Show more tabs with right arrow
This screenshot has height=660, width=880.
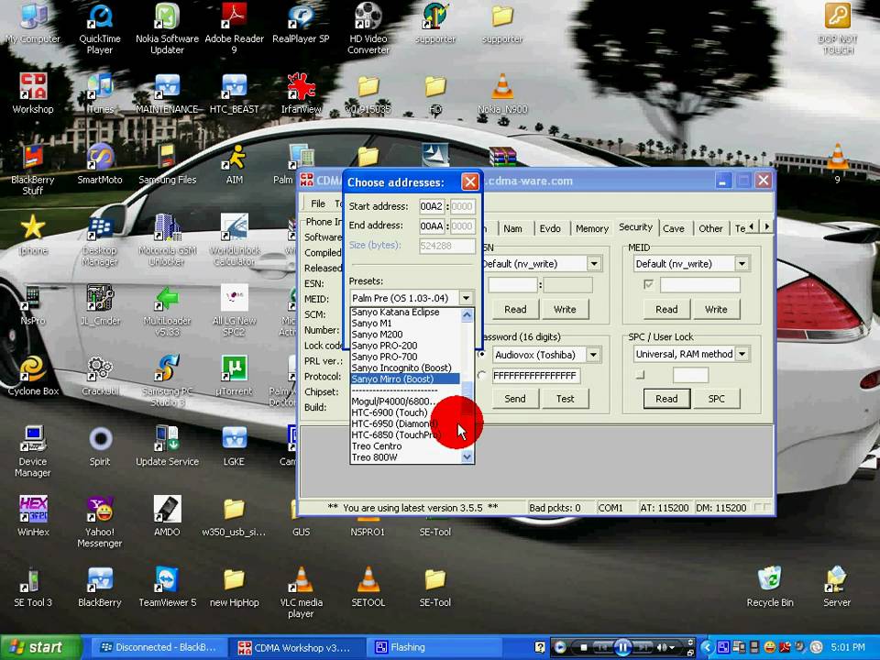tap(766, 226)
